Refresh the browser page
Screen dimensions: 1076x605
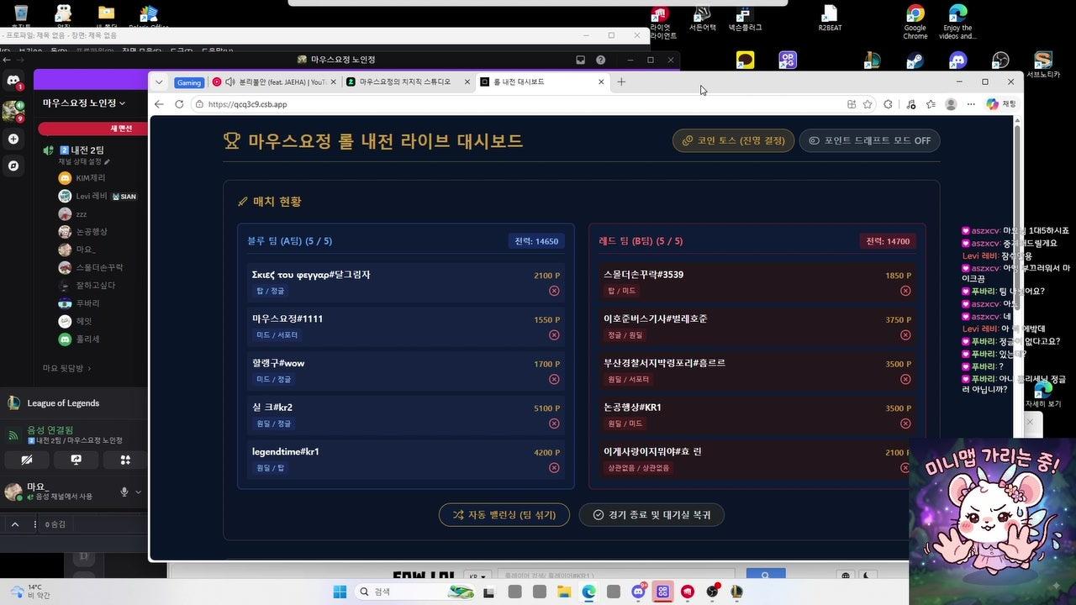[179, 104]
